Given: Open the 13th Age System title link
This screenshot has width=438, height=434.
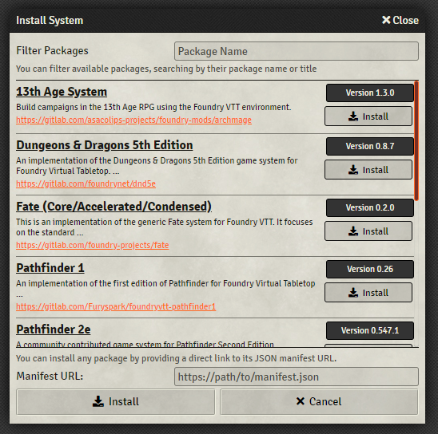Looking at the screenshot, I should coord(62,92).
